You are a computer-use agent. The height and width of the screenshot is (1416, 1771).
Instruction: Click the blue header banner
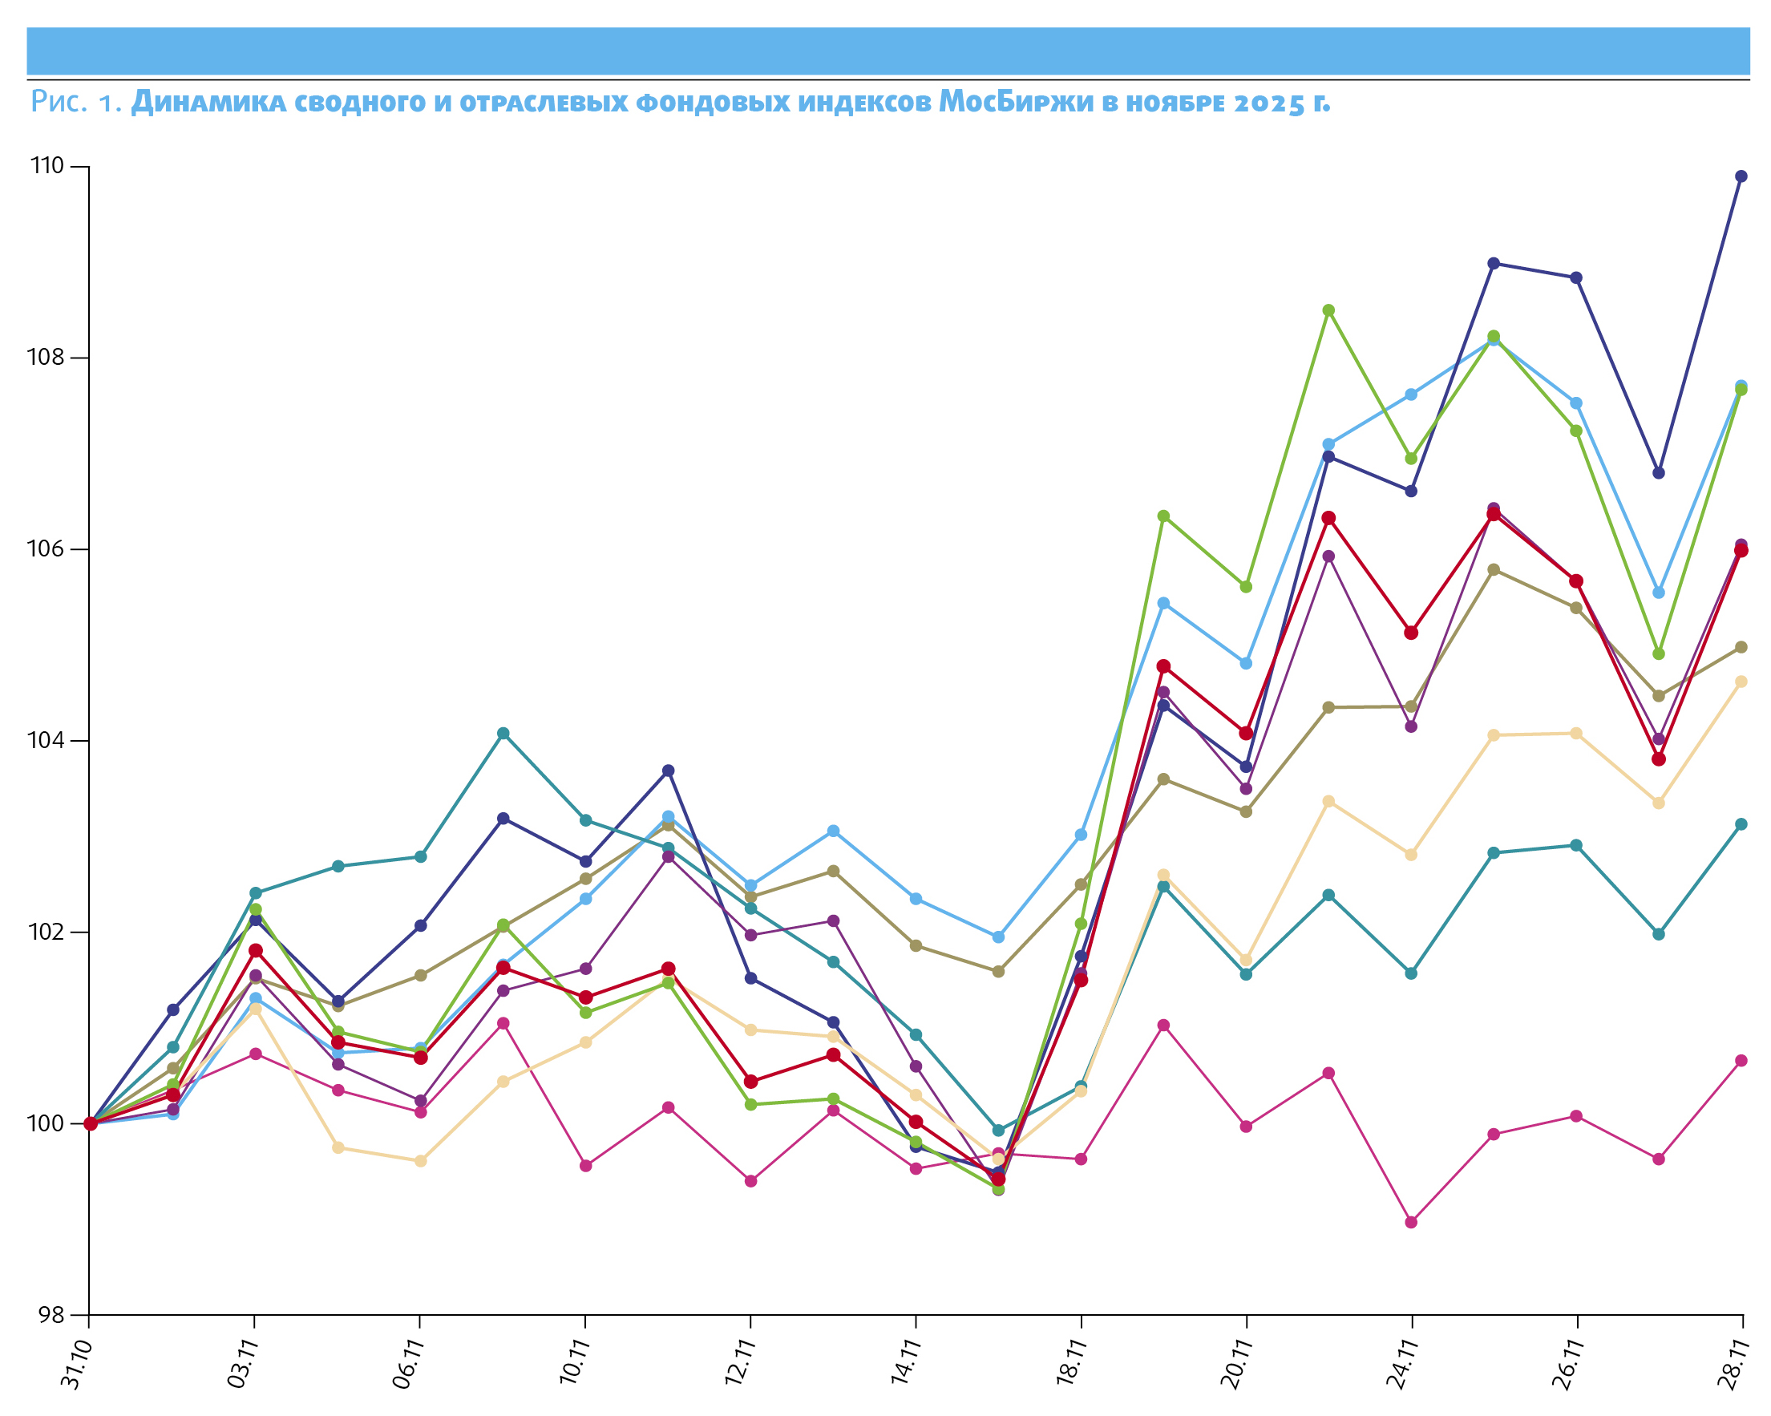pyautogui.click(x=888, y=51)
